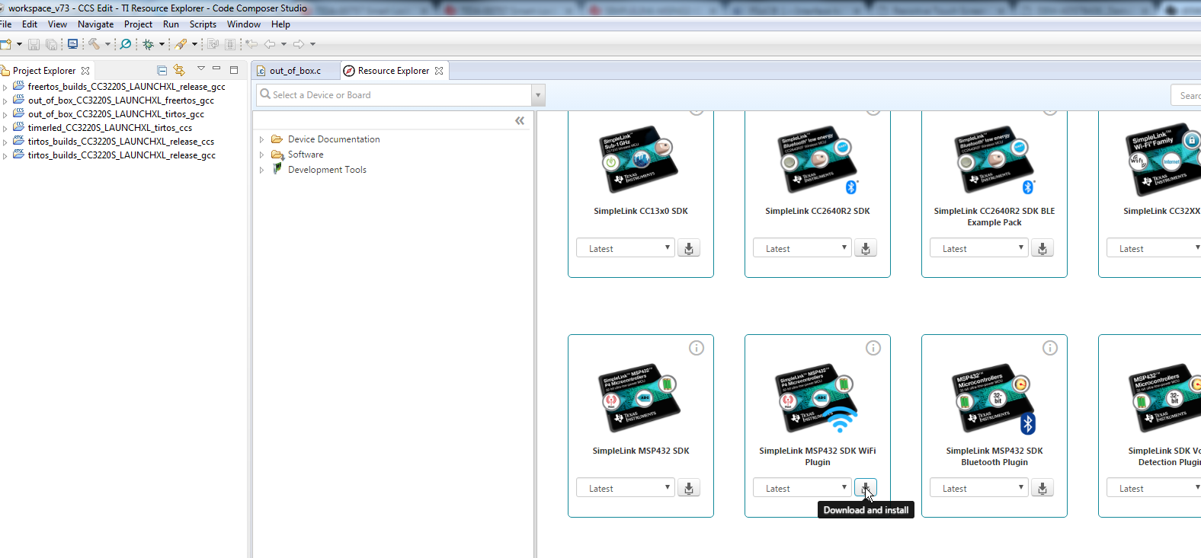Show info for MSP432 SDK WiFi Plugin
1201x558 pixels.
(873, 348)
